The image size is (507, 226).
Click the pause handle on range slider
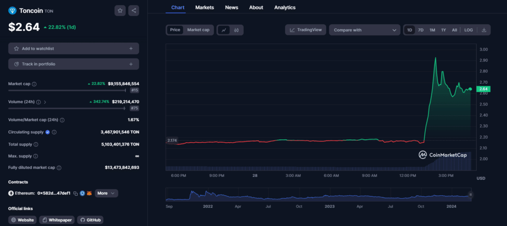pyautogui.click(x=470, y=195)
